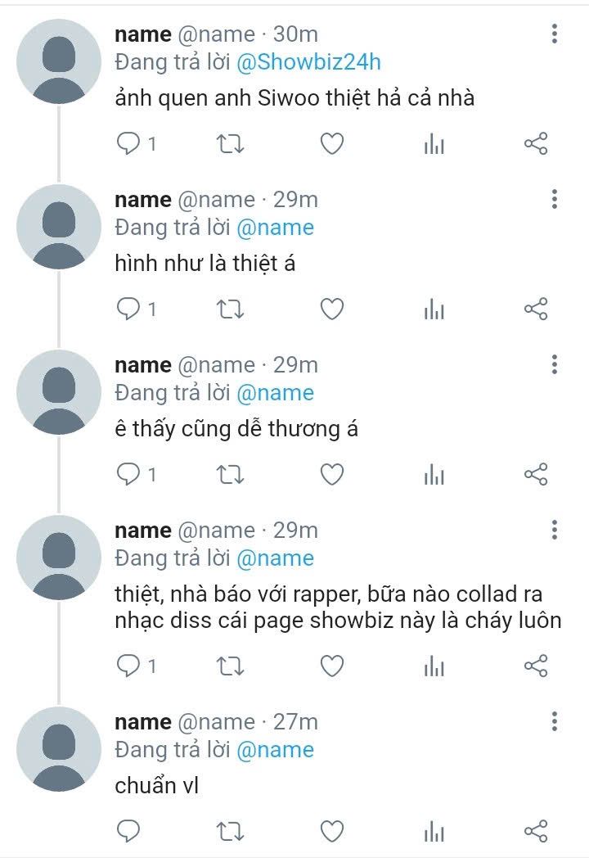Retweet the 'hình như là thiệt á' reply
The height and width of the screenshot is (858, 589).
tap(229, 309)
